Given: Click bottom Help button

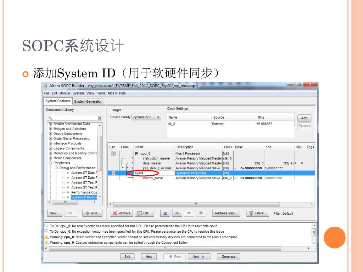Looking at the screenshot, I should [x=149, y=257].
